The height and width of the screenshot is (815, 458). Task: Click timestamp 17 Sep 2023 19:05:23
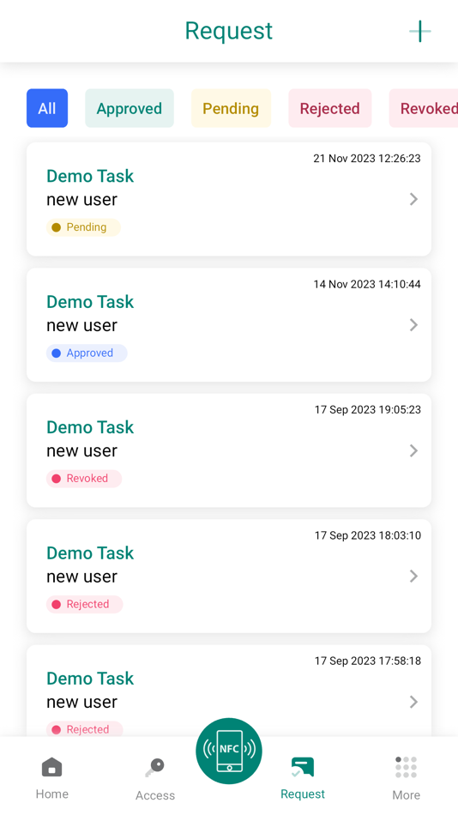[x=368, y=410]
